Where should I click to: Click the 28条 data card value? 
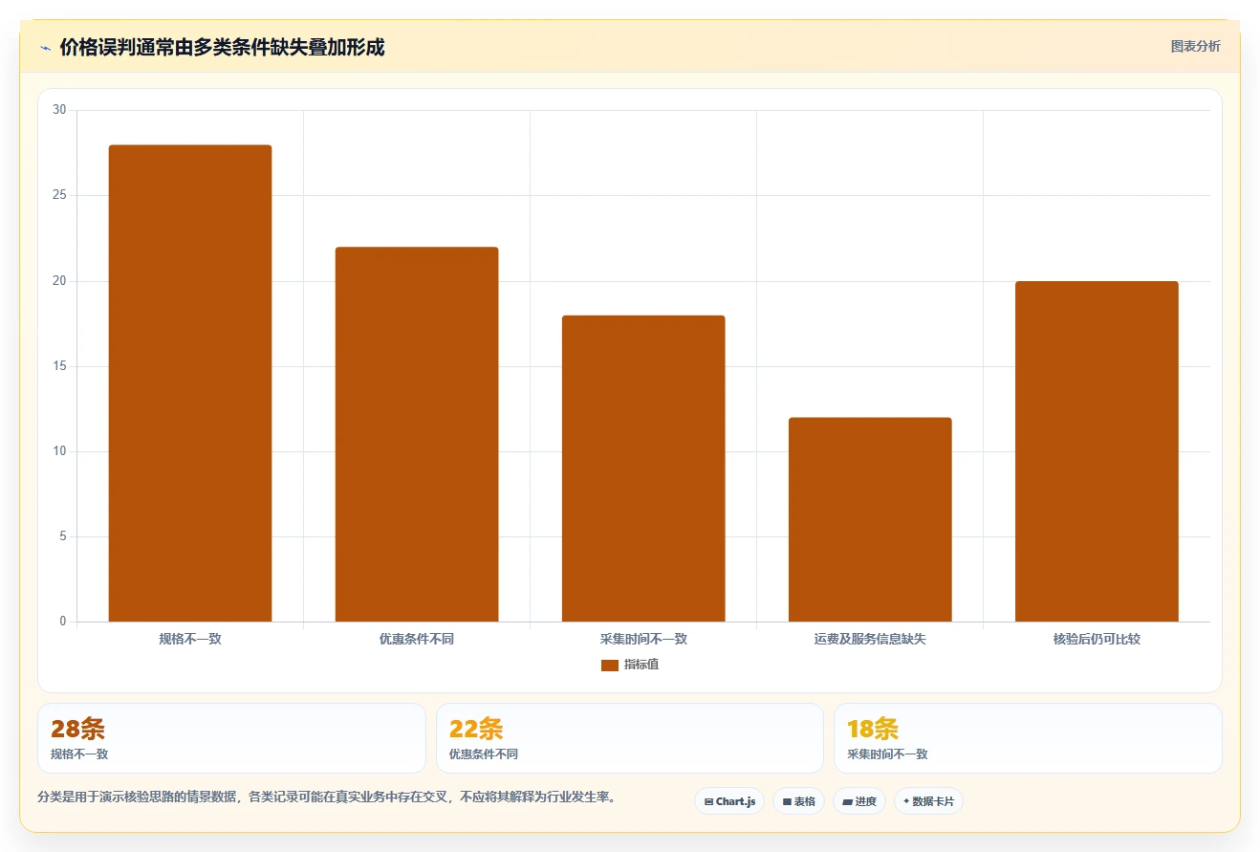pyautogui.click(x=77, y=729)
